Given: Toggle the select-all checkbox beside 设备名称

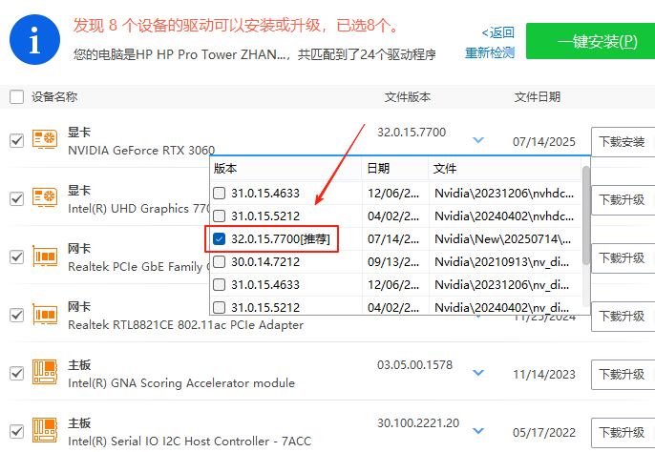Looking at the screenshot, I should (16, 96).
